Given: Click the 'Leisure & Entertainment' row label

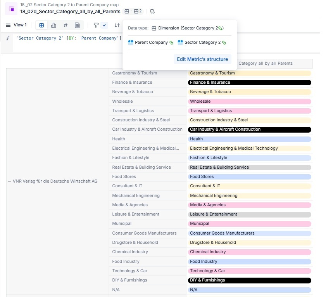Looking at the screenshot, I should point(136,214).
